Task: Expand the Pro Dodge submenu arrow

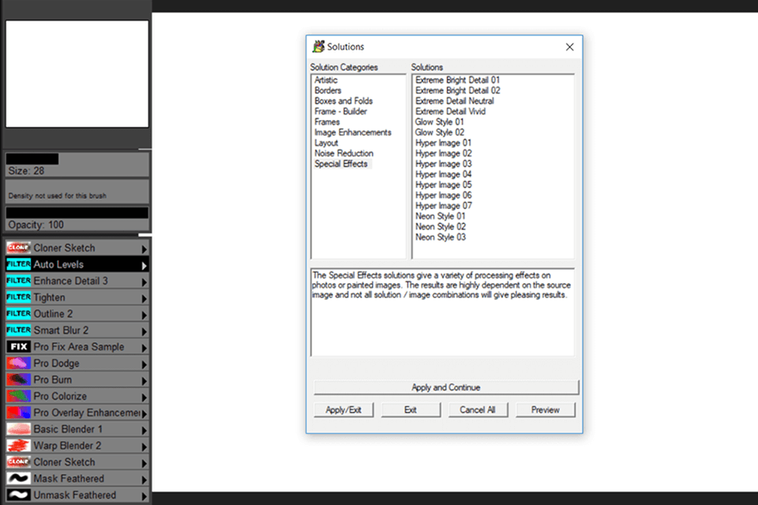Action: pyautogui.click(x=144, y=365)
